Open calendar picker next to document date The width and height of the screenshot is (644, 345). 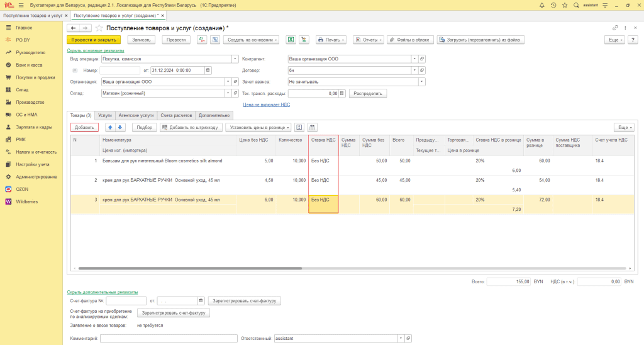pyautogui.click(x=209, y=70)
